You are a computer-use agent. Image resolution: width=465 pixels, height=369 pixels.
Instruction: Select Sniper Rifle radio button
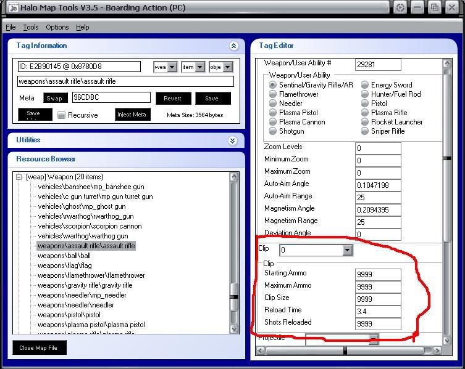pyautogui.click(x=365, y=131)
